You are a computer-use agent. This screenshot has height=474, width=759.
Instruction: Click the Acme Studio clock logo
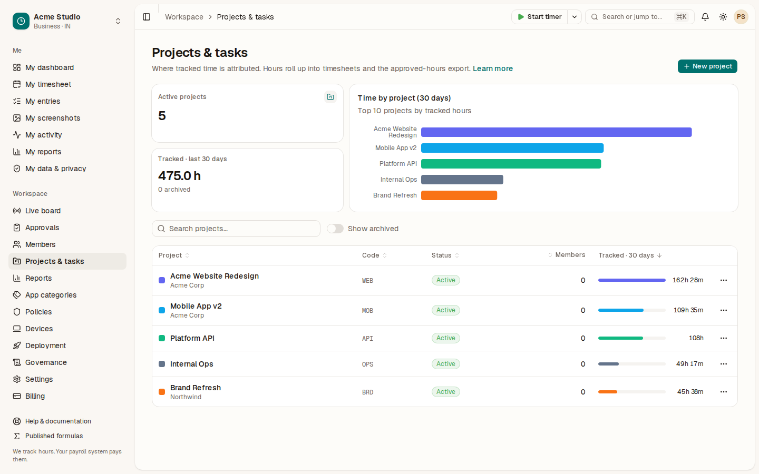[x=21, y=21]
